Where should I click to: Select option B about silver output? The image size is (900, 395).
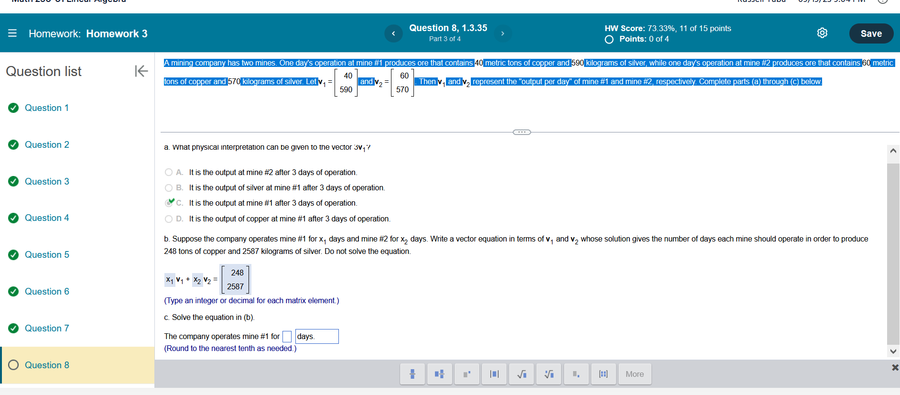click(169, 188)
